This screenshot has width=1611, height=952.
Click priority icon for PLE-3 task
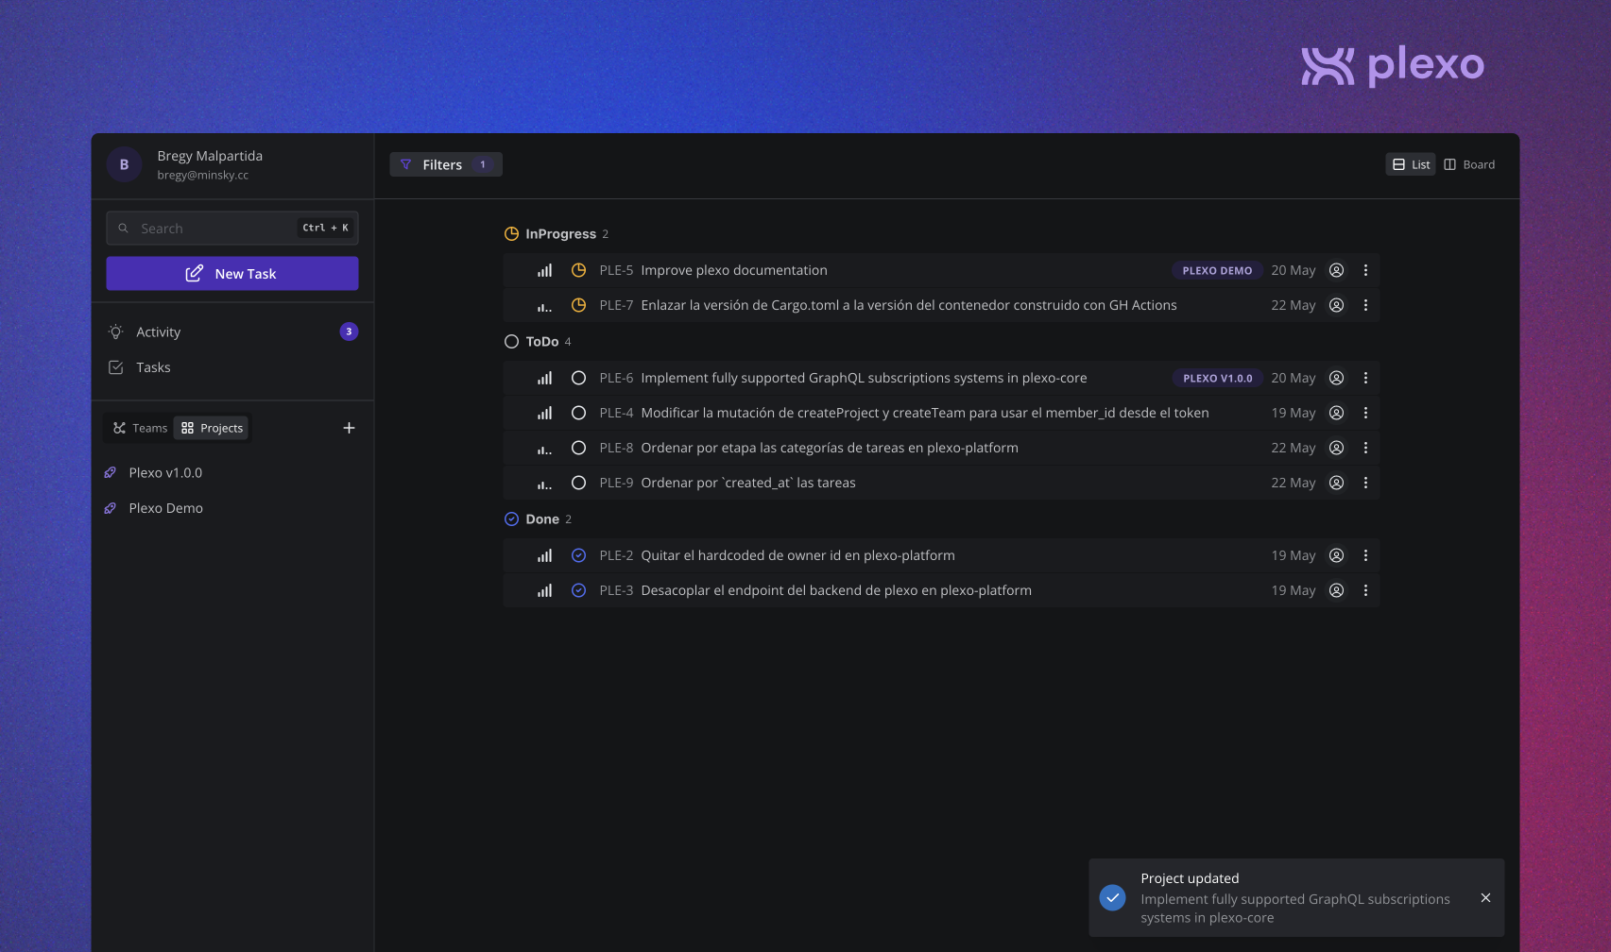(x=544, y=590)
